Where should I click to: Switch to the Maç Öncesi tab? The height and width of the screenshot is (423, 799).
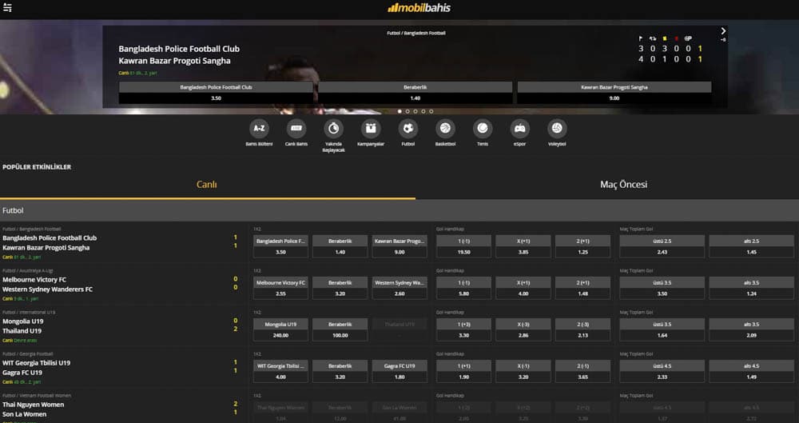623,185
